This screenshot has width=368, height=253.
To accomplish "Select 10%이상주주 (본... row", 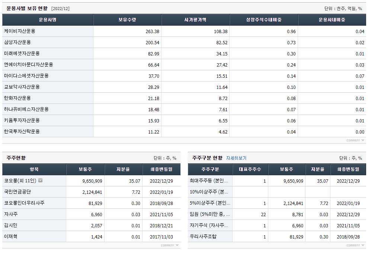I will point(209,192).
